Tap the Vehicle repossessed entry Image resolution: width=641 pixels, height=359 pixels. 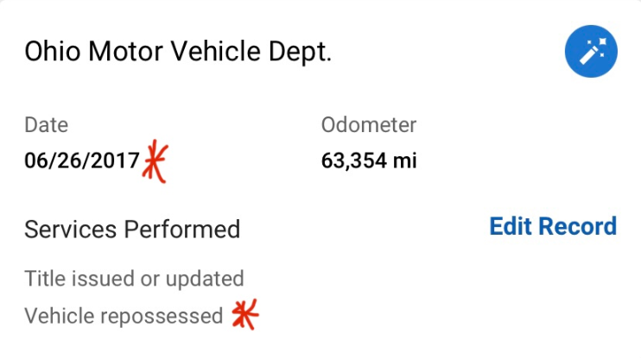pyautogui.click(x=124, y=316)
